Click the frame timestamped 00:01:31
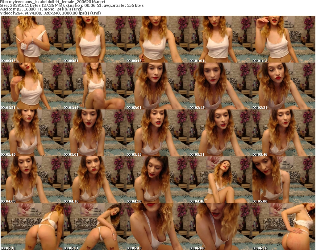 point(32,86)
